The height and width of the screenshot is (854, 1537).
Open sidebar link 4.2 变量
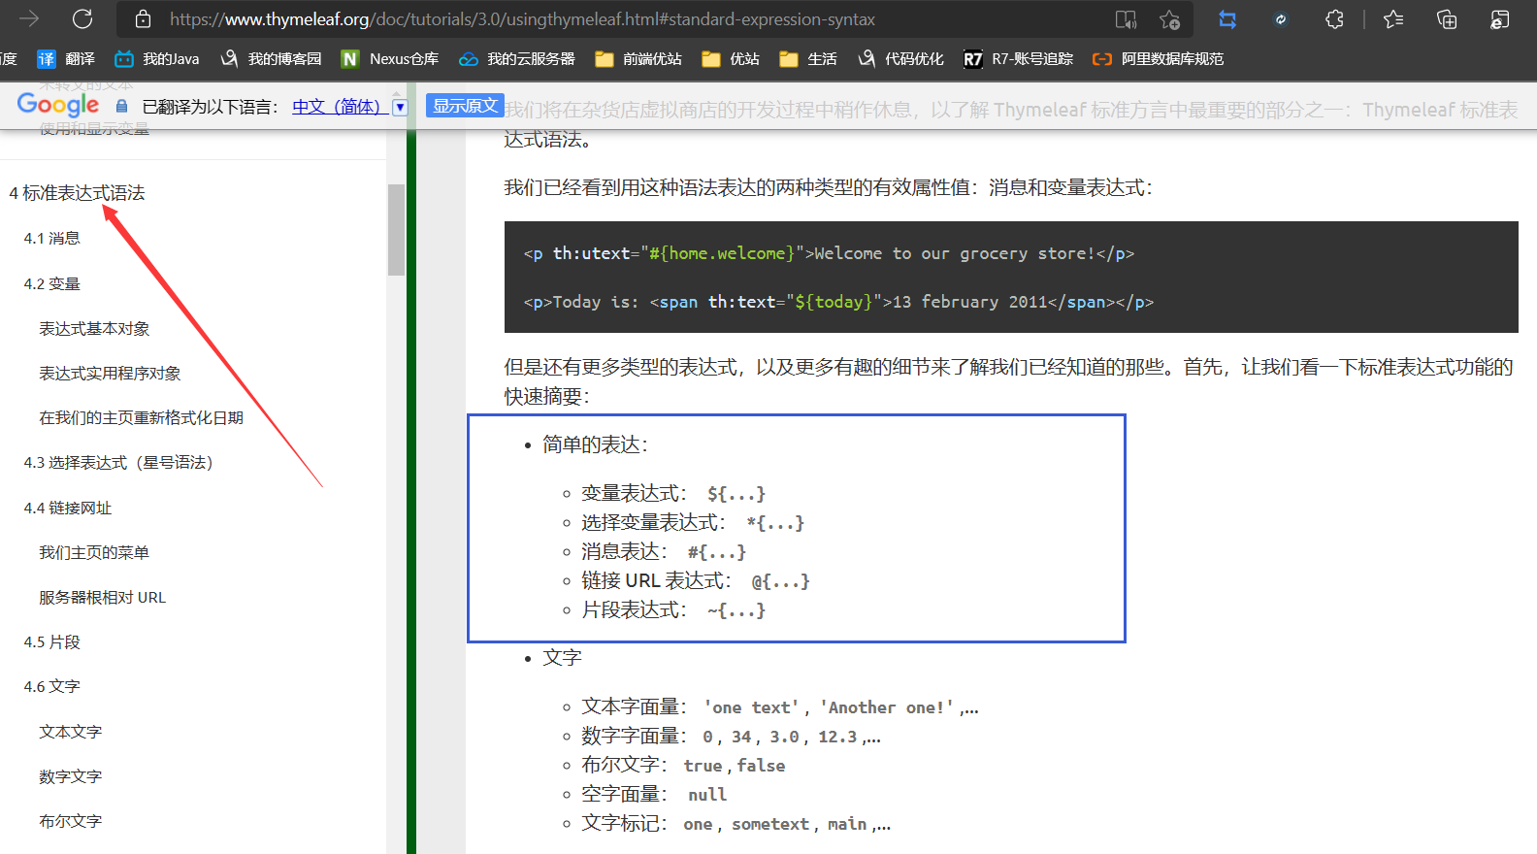click(x=51, y=284)
